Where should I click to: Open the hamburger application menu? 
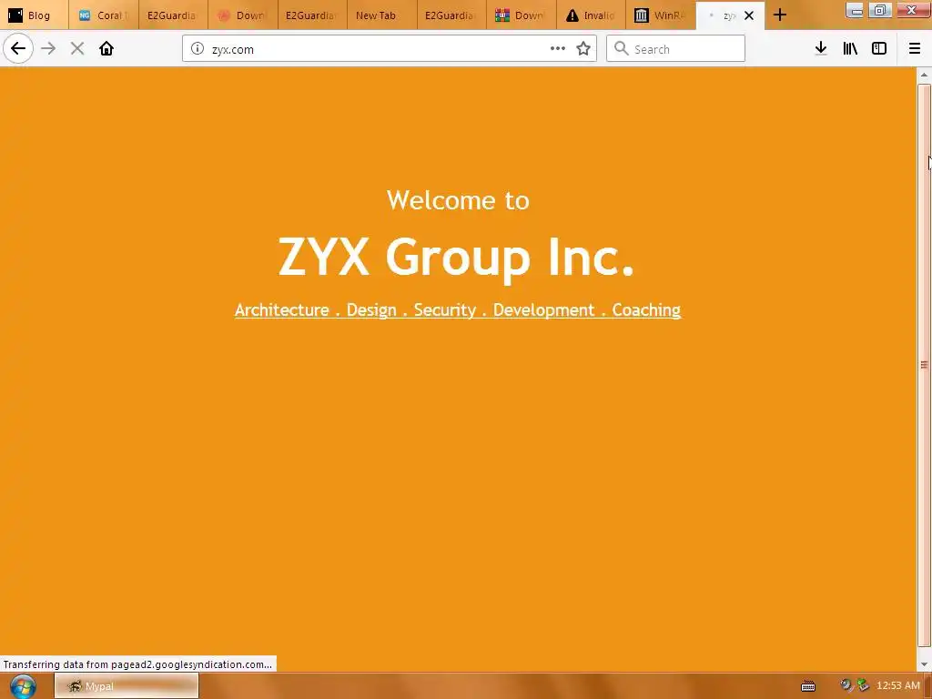(x=915, y=49)
